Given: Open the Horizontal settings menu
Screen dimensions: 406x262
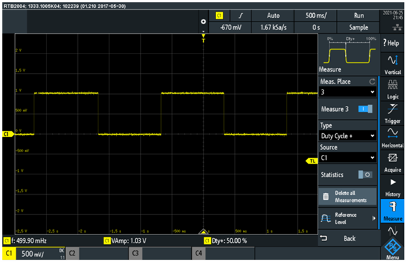Looking at the screenshot, I should 392,138.
